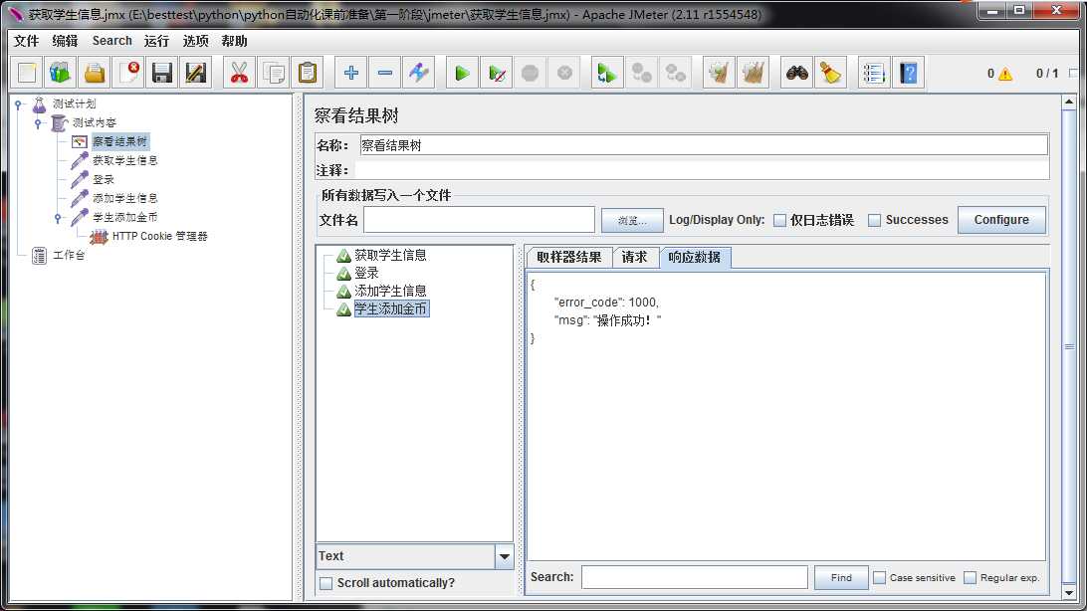This screenshot has width=1087, height=611.
Task: Click the Save As toolbar icon
Action: coord(196,73)
